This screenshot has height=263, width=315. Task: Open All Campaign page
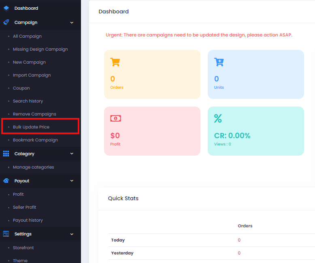point(27,36)
